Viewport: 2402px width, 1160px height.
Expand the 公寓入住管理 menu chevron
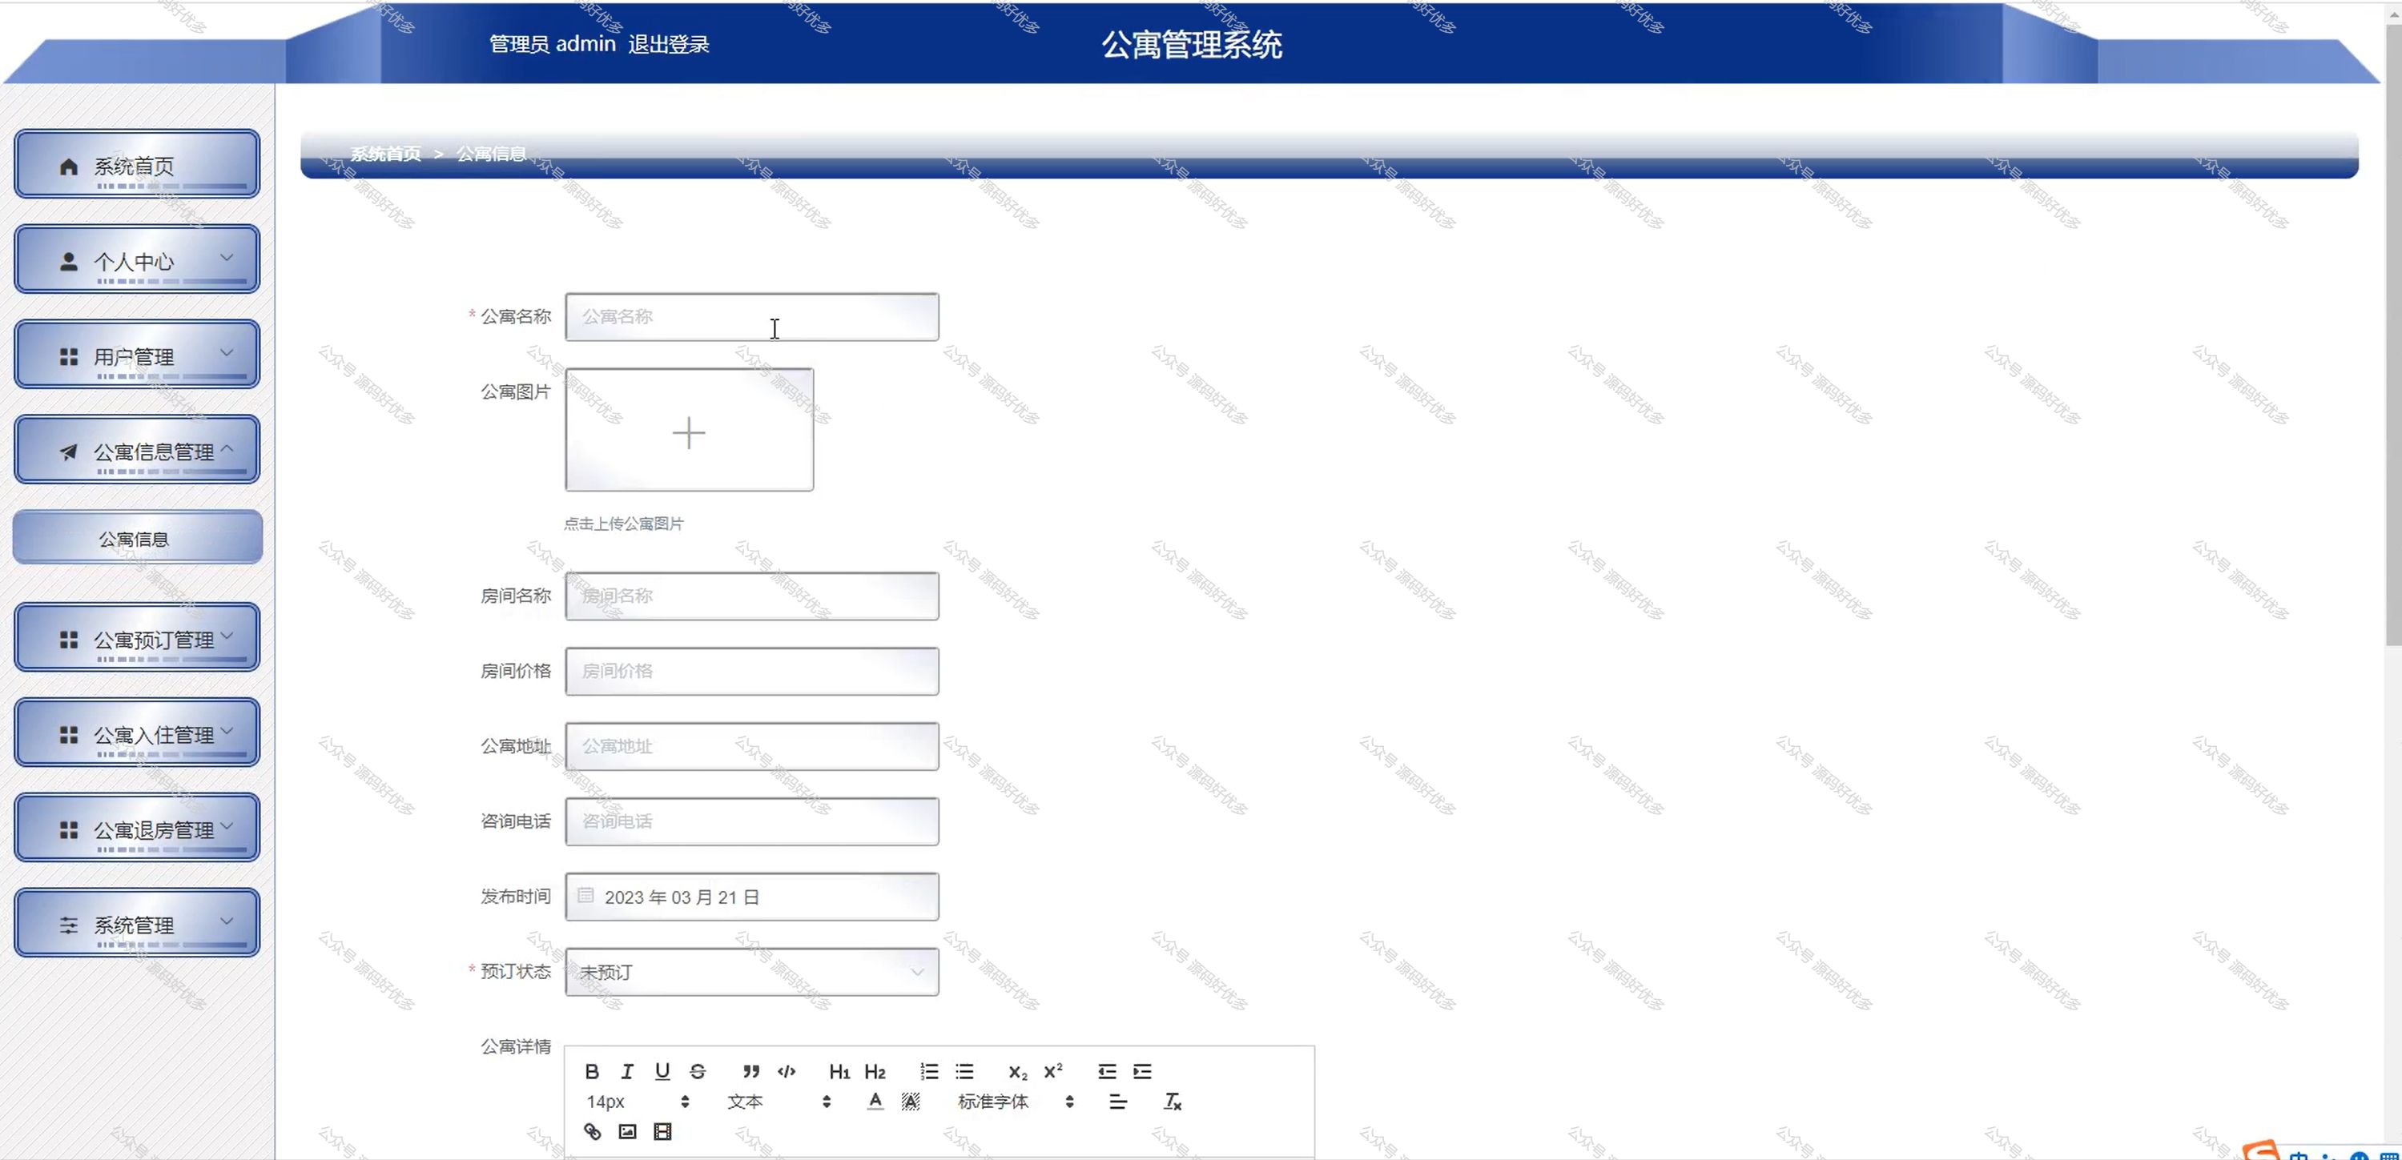(227, 730)
